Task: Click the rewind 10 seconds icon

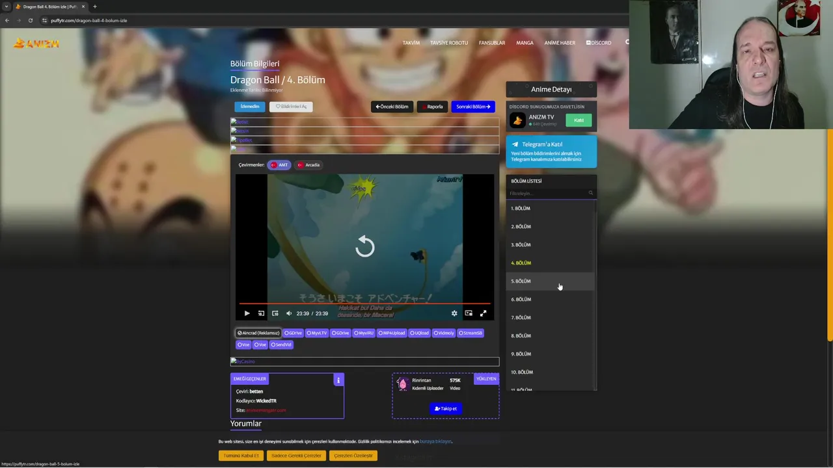Action: pos(261,313)
